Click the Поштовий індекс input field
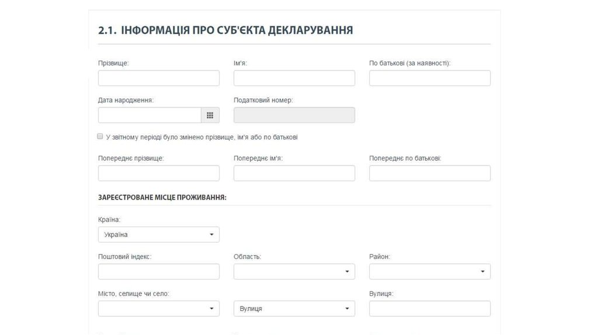 [159, 271]
